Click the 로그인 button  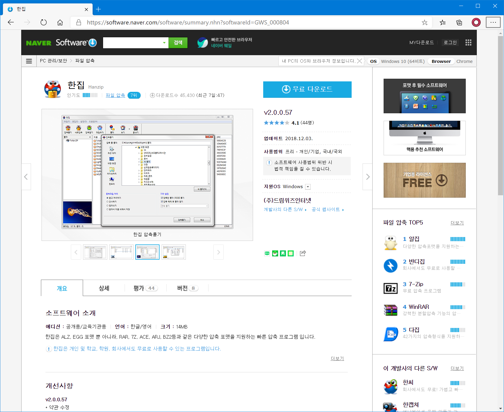(450, 43)
